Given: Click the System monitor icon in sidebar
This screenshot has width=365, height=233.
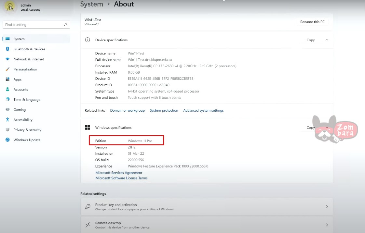Looking at the screenshot, I should click(x=8, y=39).
